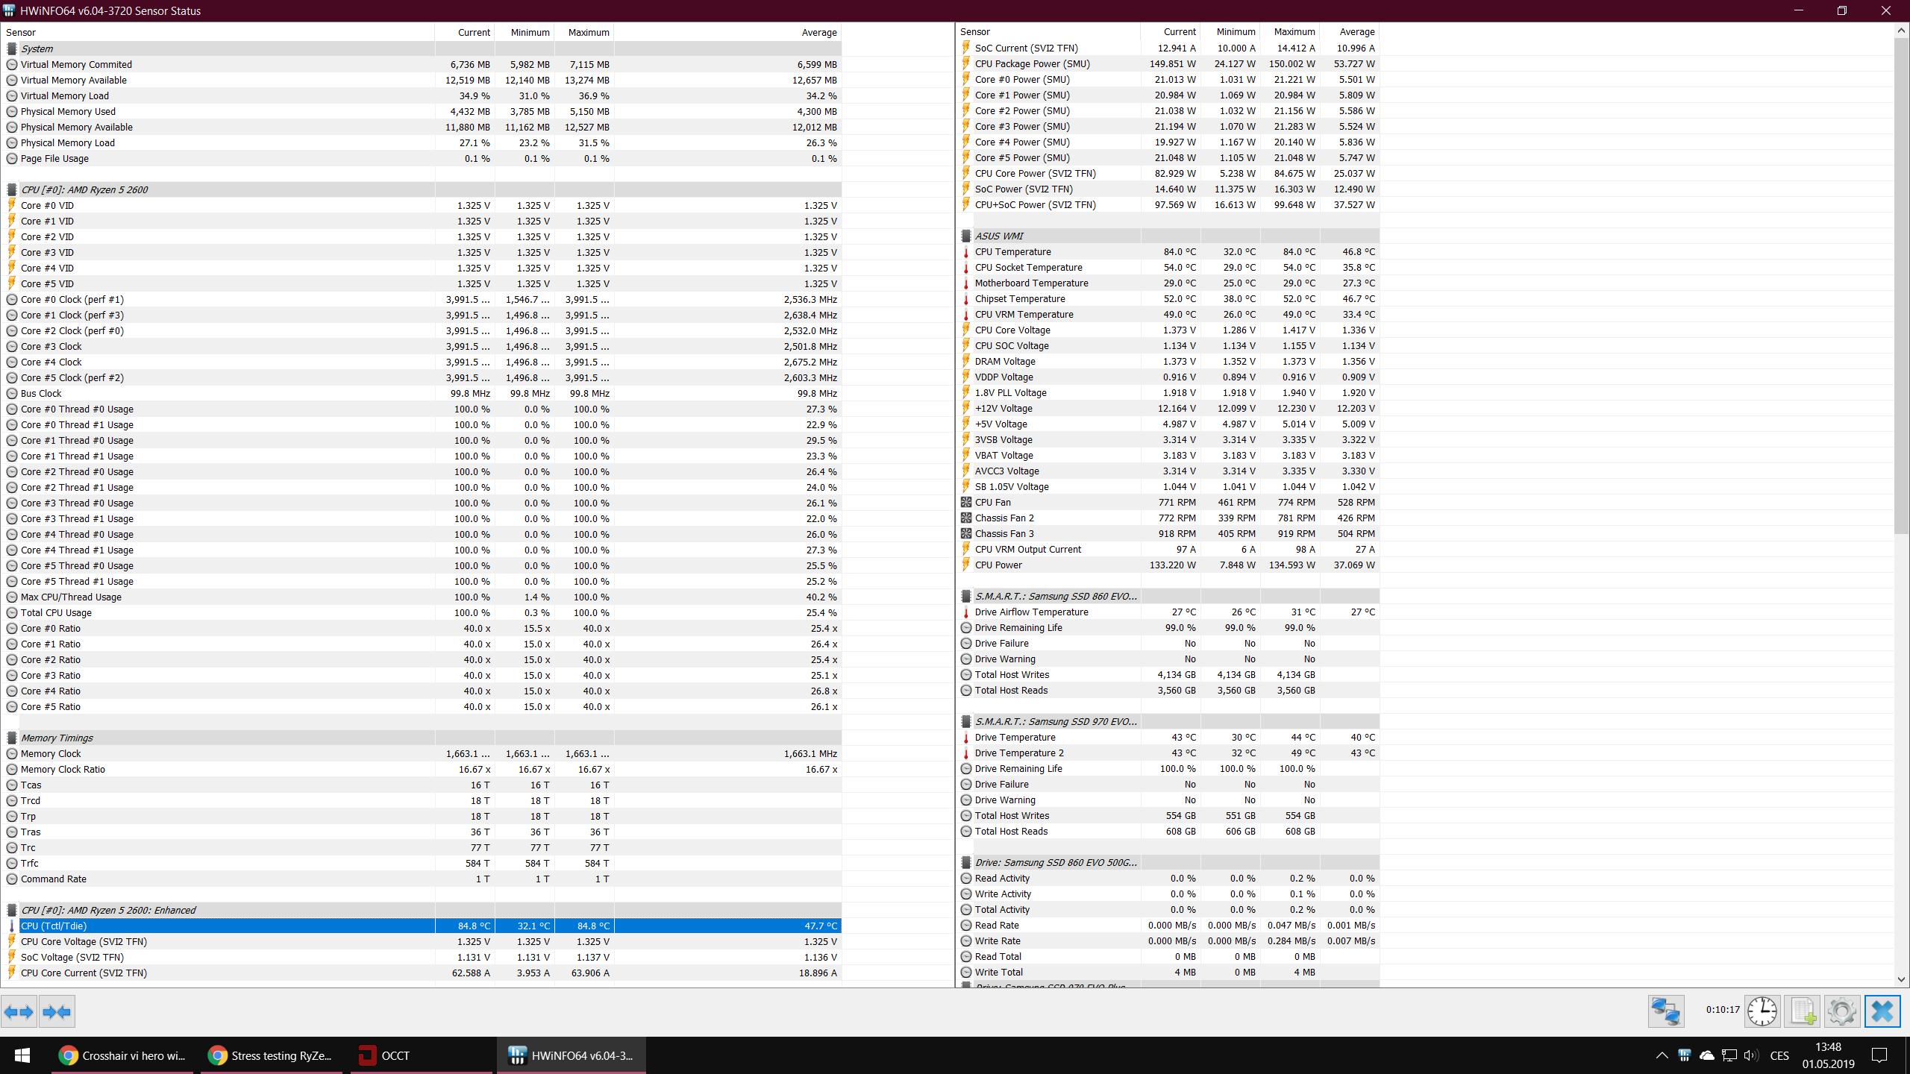Image resolution: width=1910 pixels, height=1074 pixels.
Task: Collapse the Memory Timings group header
Action: pyautogui.click(x=57, y=738)
